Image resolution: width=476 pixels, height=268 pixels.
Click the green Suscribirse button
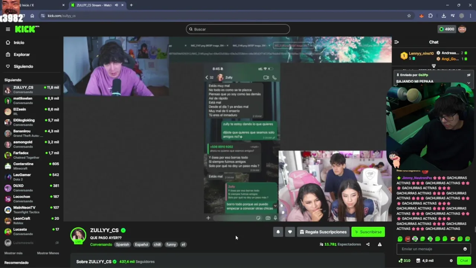pyautogui.click(x=368, y=232)
